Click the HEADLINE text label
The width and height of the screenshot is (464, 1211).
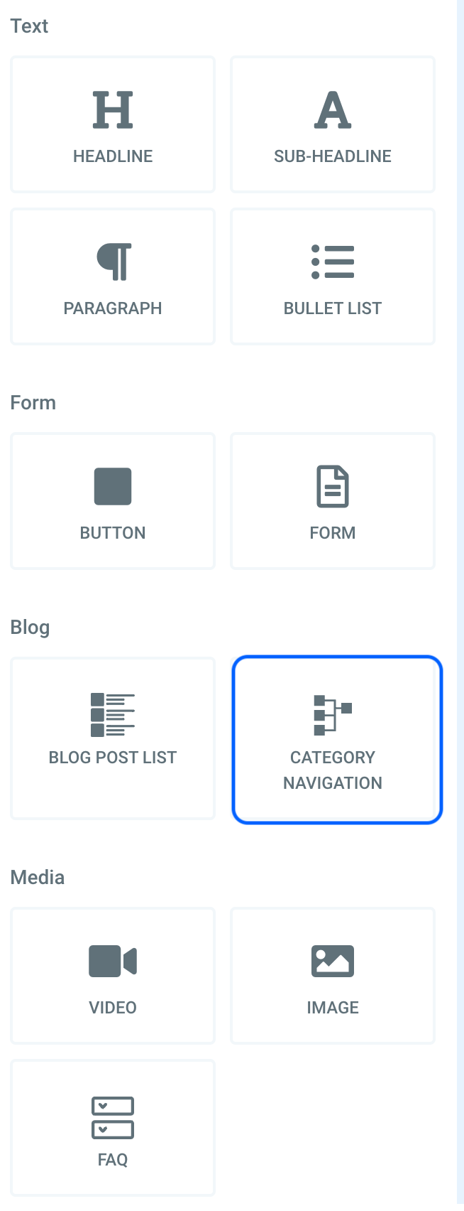[x=113, y=156]
